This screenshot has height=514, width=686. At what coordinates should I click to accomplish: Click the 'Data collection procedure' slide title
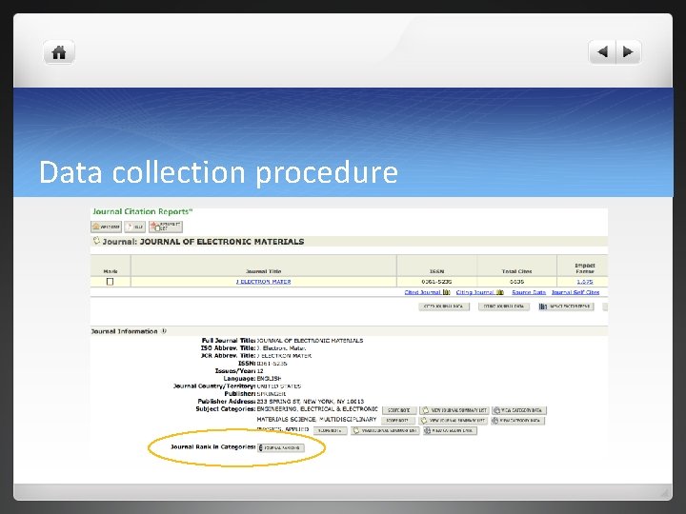click(x=218, y=172)
